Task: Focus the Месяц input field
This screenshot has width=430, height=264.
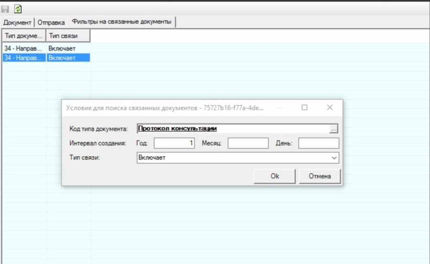Action: click(248, 143)
